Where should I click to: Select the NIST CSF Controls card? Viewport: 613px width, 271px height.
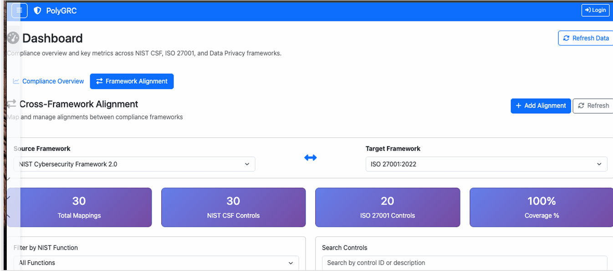click(x=233, y=207)
